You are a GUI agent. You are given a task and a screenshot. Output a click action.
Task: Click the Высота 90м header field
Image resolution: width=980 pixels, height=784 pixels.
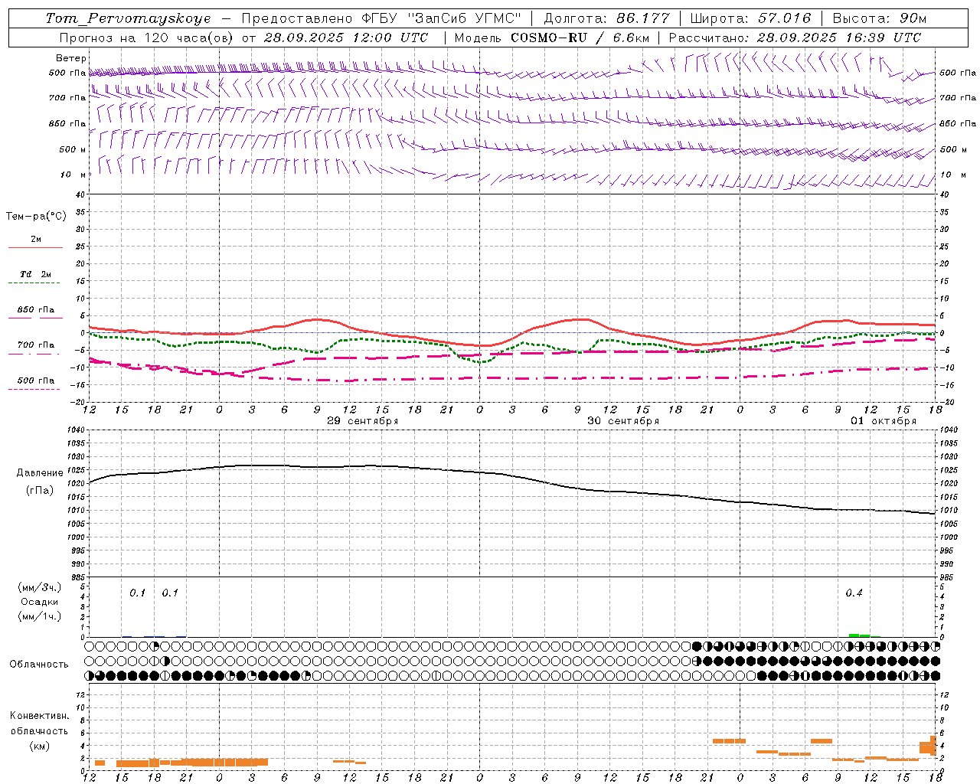click(x=879, y=18)
